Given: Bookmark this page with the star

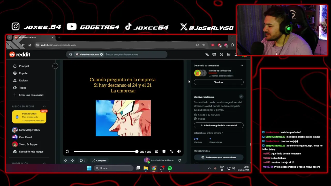Looking at the screenshot, I should coord(204,45).
